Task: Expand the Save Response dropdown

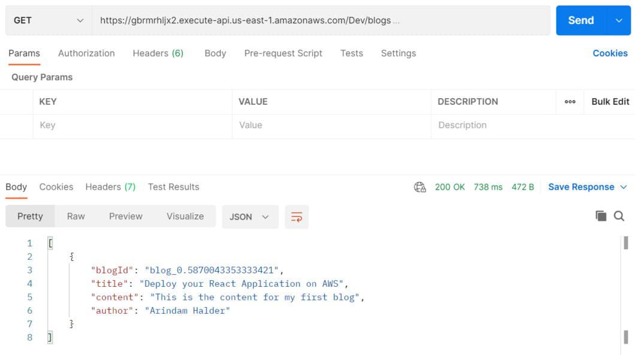Action: (623, 187)
